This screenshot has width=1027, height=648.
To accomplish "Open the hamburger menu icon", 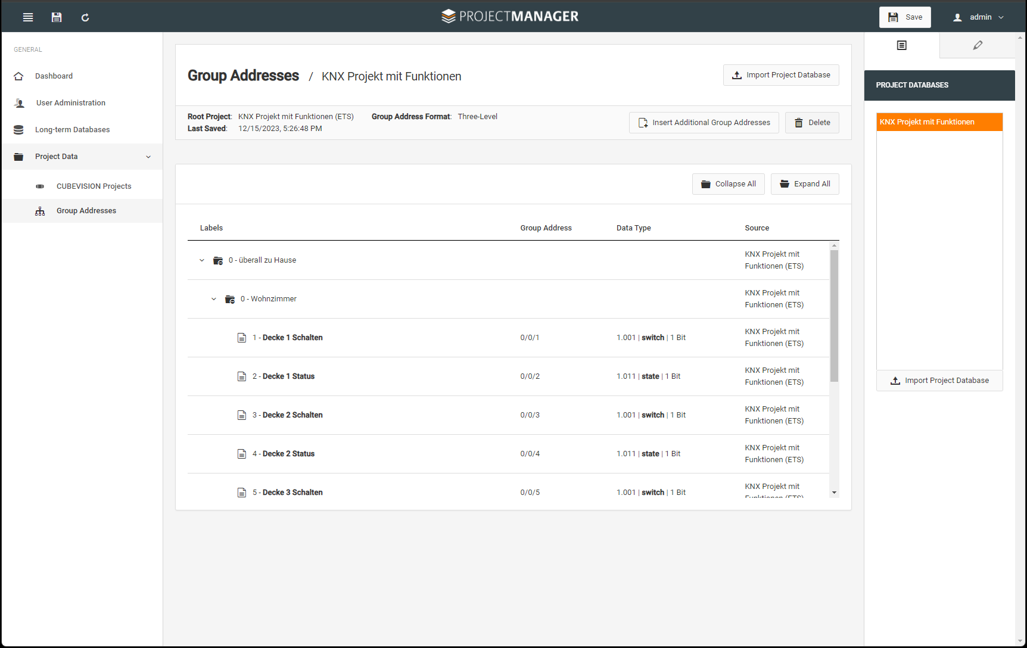I will 28,17.
